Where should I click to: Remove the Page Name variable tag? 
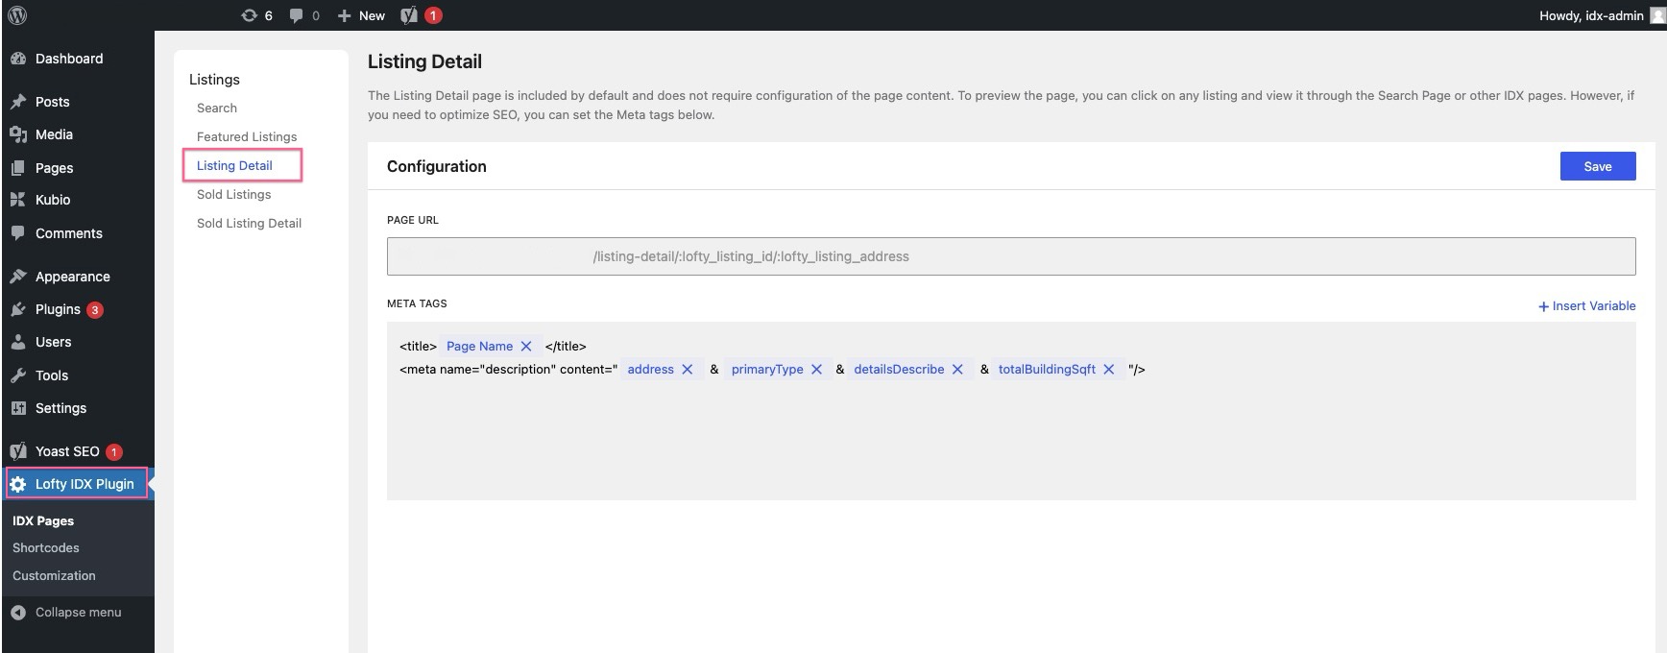click(526, 347)
